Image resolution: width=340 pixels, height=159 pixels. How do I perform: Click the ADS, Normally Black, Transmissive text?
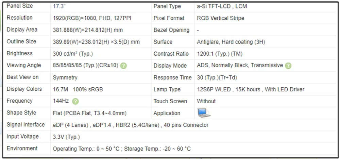click(x=240, y=65)
